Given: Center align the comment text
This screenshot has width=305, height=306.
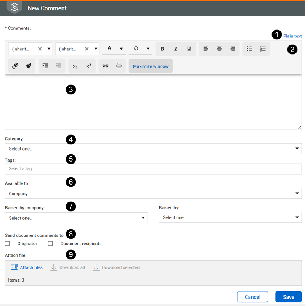Looking at the screenshot, I should click(219, 49).
